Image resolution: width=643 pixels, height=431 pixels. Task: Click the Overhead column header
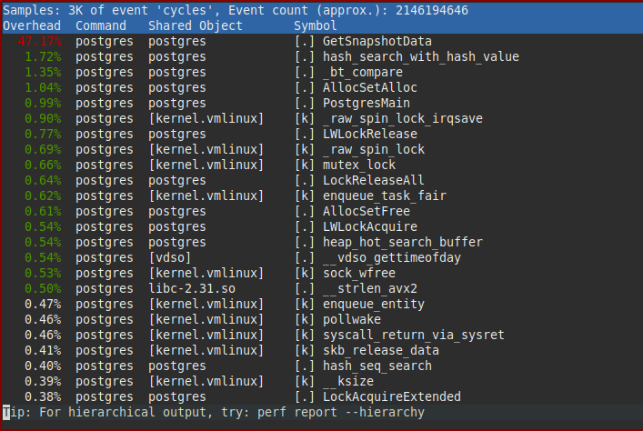point(32,25)
